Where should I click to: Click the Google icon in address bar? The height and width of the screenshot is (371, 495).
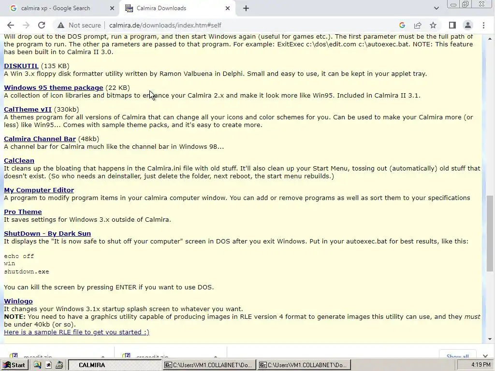pos(402,25)
